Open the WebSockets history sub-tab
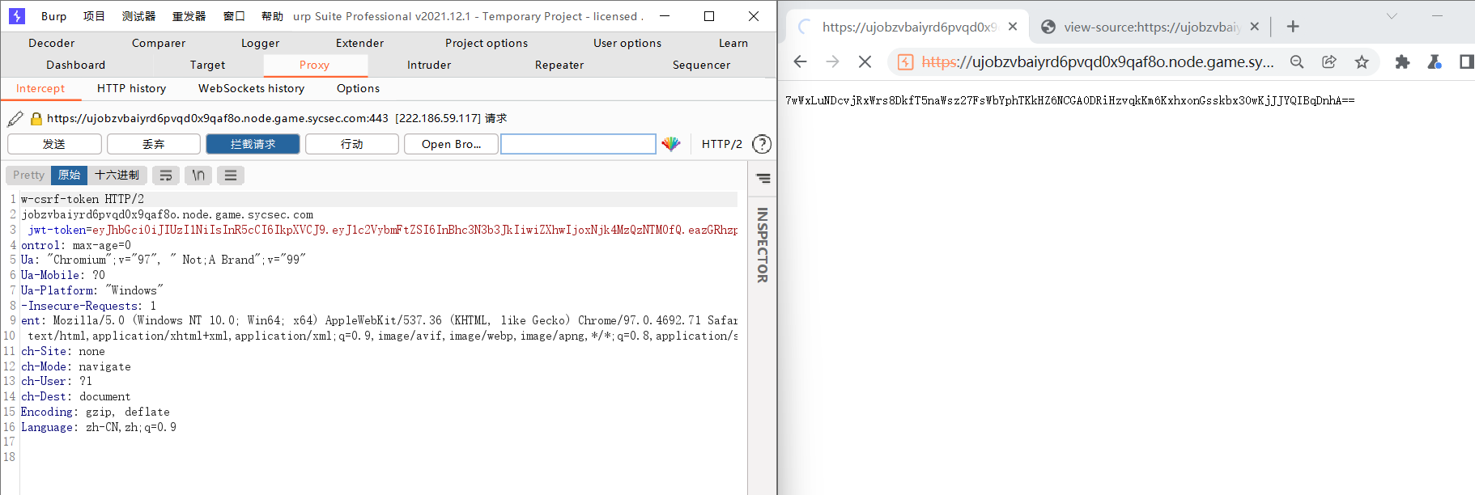The width and height of the screenshot is (1475, 495). pos(252,88)
